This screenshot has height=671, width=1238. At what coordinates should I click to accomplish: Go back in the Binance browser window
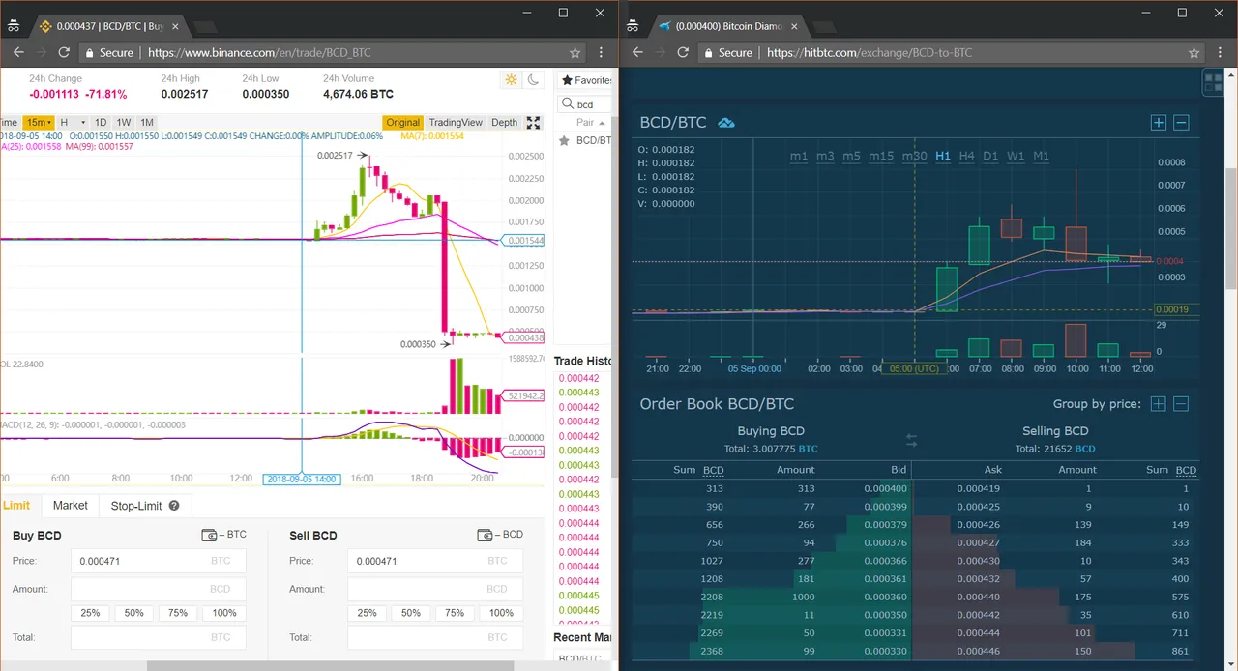[x=18, y=52]
